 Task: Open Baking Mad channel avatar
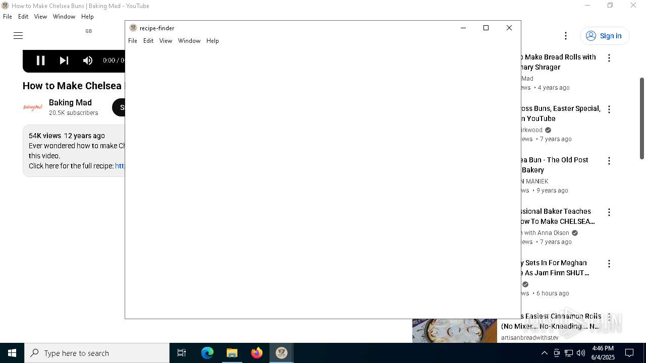click(x=33, y=107)
